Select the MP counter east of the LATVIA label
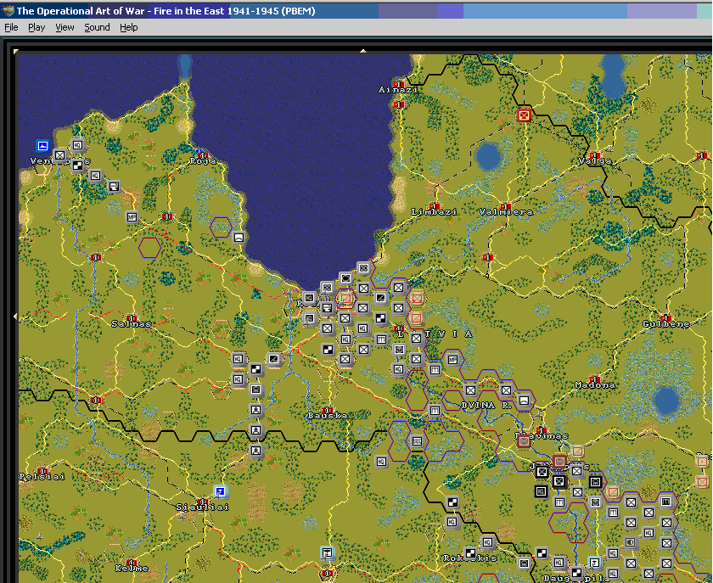713x583 pixels. (x=452, y=360)
